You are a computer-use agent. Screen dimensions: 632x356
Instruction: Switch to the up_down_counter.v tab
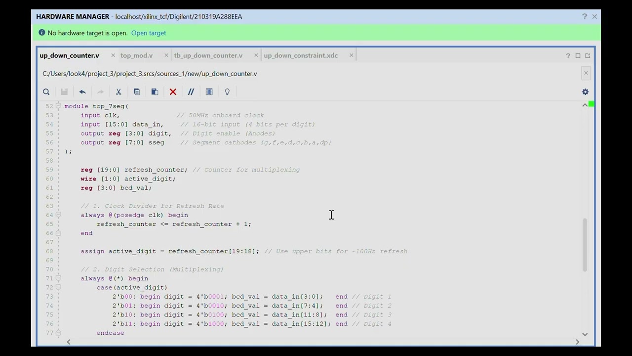[x=70, y=55]
